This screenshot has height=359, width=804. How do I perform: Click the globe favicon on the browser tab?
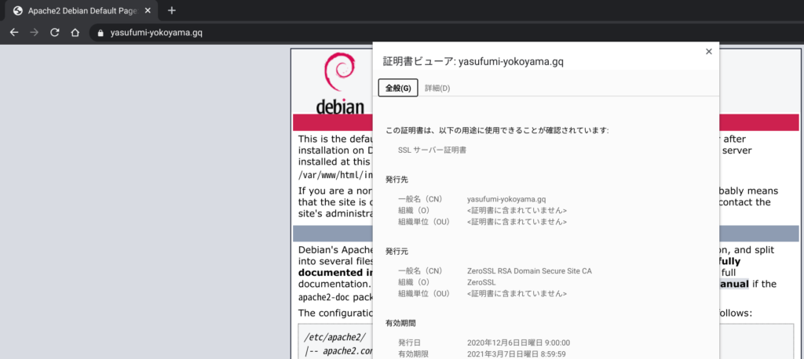click(x=18, y=11)
